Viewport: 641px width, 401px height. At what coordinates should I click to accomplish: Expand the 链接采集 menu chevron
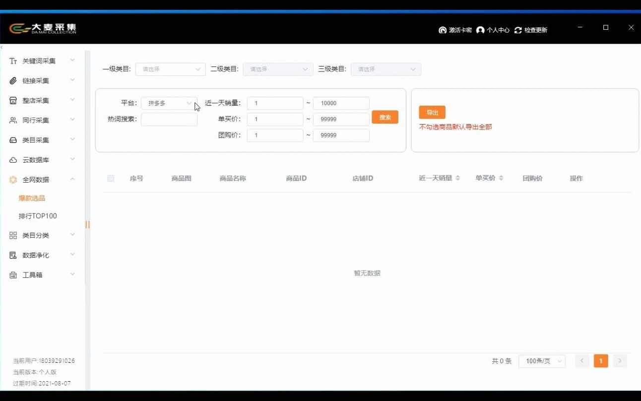[72, 80]
